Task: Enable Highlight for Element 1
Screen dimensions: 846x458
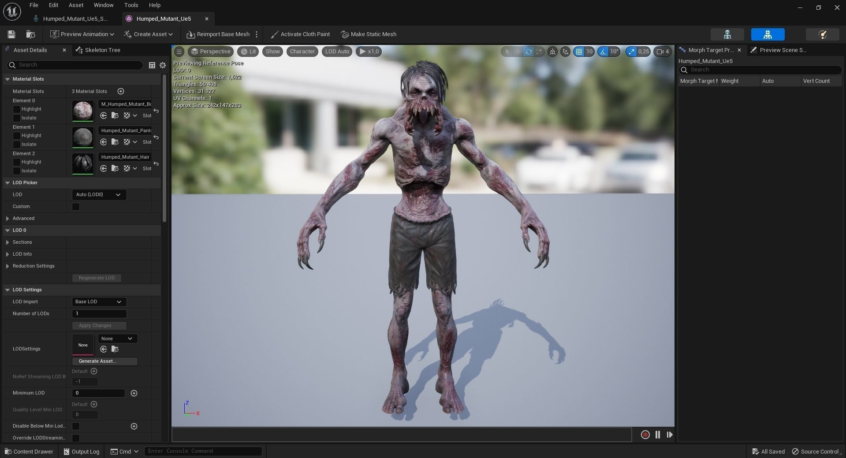Action: 17,136
